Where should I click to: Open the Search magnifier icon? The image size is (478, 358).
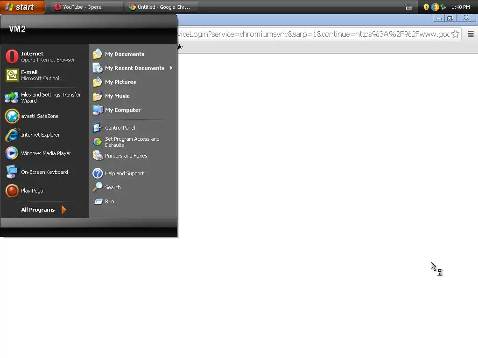pyautogui.click(x=98, y=187)
